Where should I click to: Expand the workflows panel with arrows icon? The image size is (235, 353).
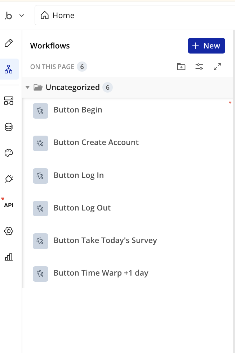[217, 67]
